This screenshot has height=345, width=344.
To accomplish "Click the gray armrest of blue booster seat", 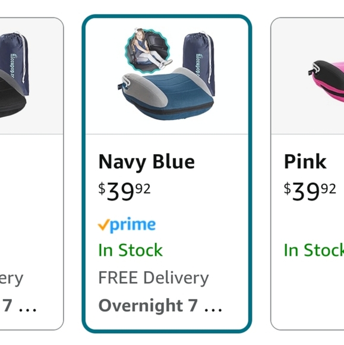I will [146, 89].
